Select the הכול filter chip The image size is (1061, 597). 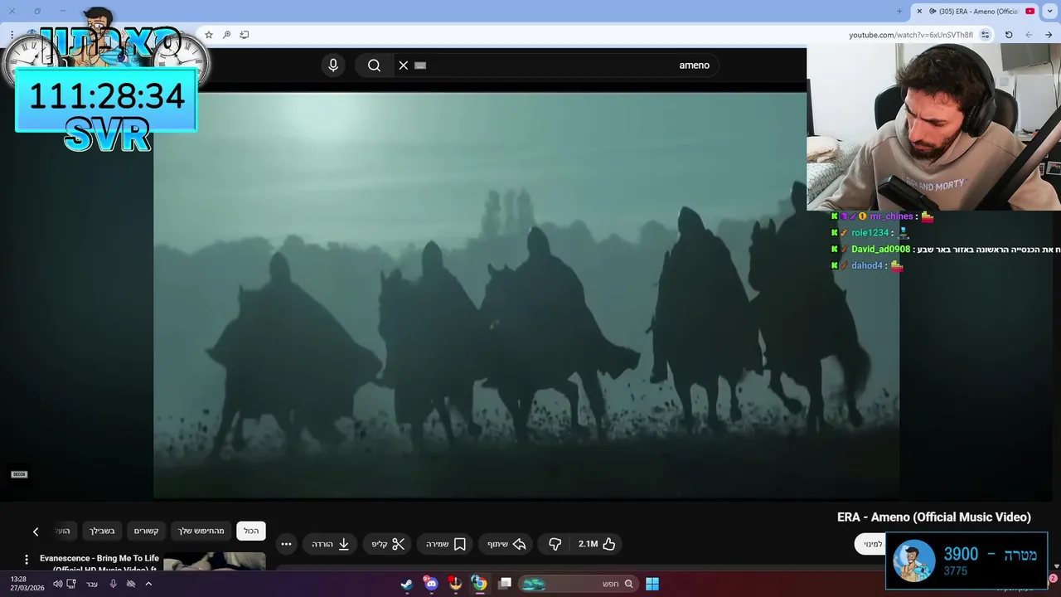point(251,531)
